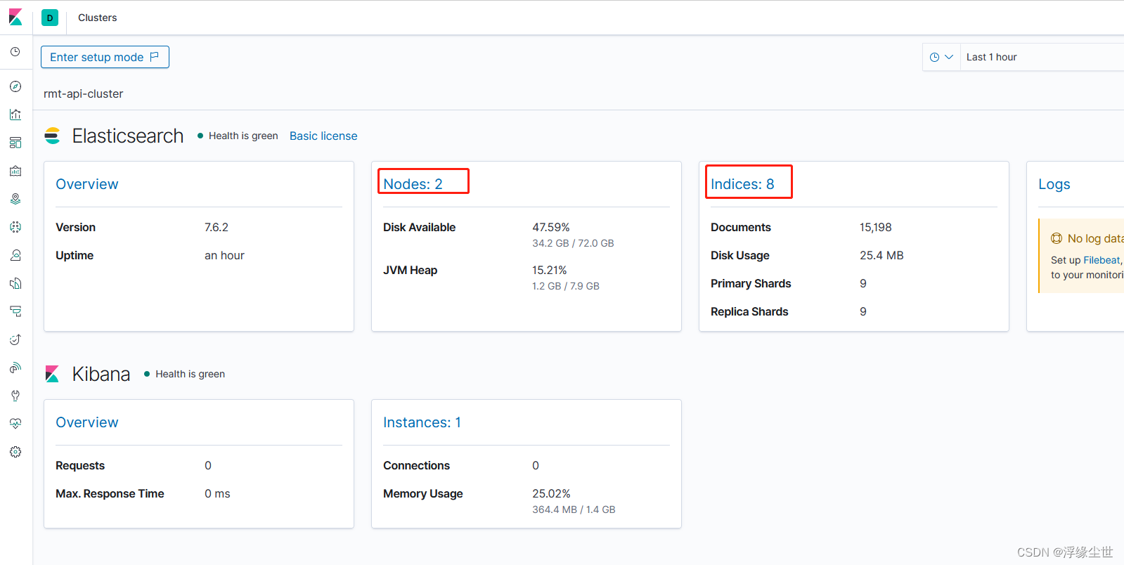Follow the Filebeat setup link
This screenshot has height=565, width=1124.
tap(1102, 260)
